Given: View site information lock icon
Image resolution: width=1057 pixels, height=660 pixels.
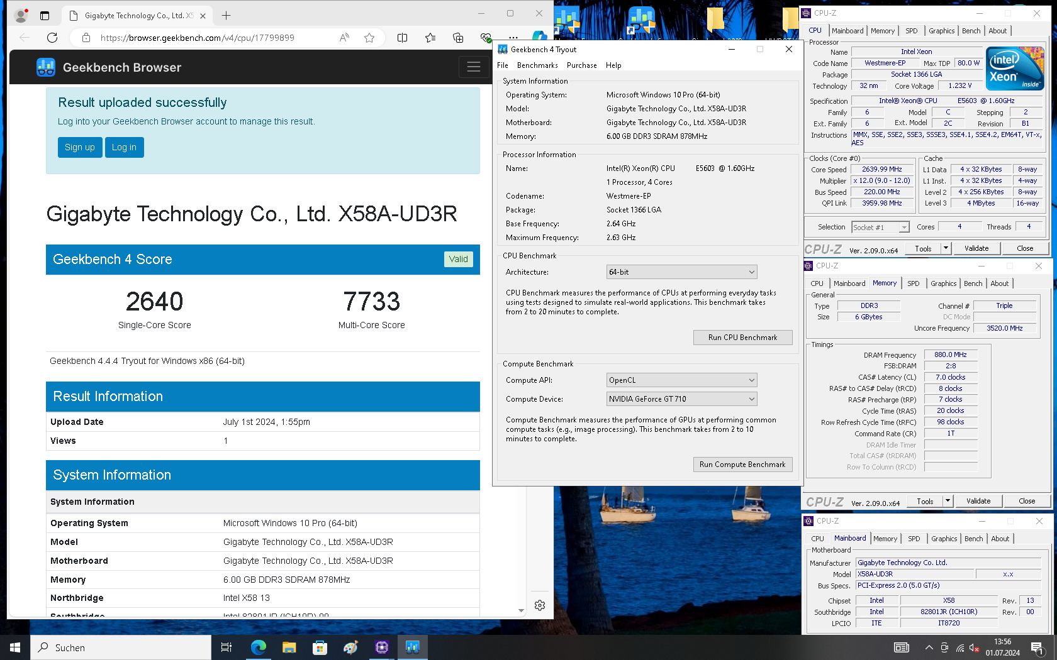Looking at the screenshot, I should click(86, 38).
